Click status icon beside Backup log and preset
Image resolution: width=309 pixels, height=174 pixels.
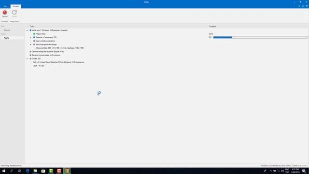[x=30, y=55]
